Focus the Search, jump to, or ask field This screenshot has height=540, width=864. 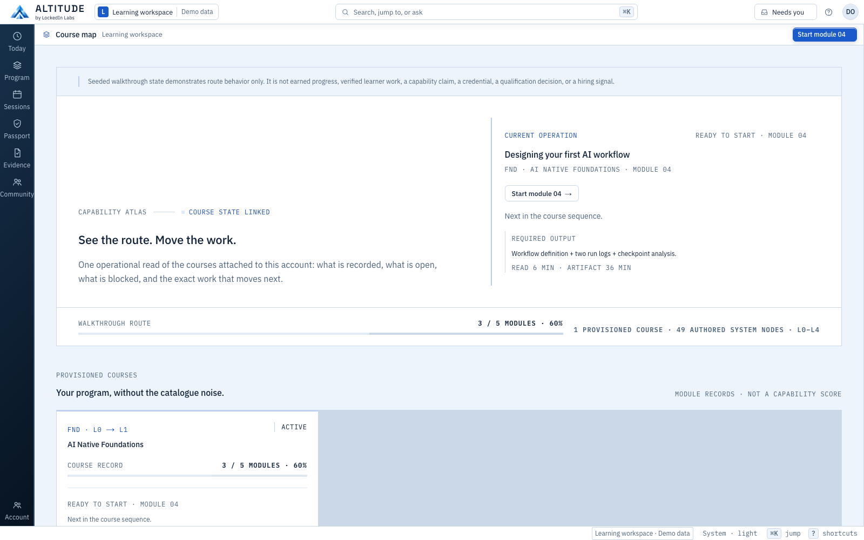(486, 12)
